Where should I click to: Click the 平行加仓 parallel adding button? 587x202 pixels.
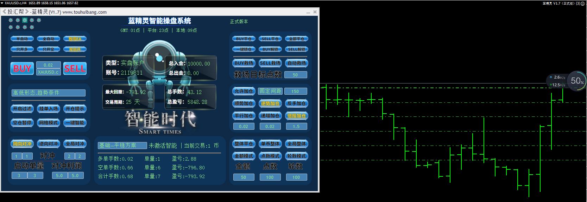point(244,116)
